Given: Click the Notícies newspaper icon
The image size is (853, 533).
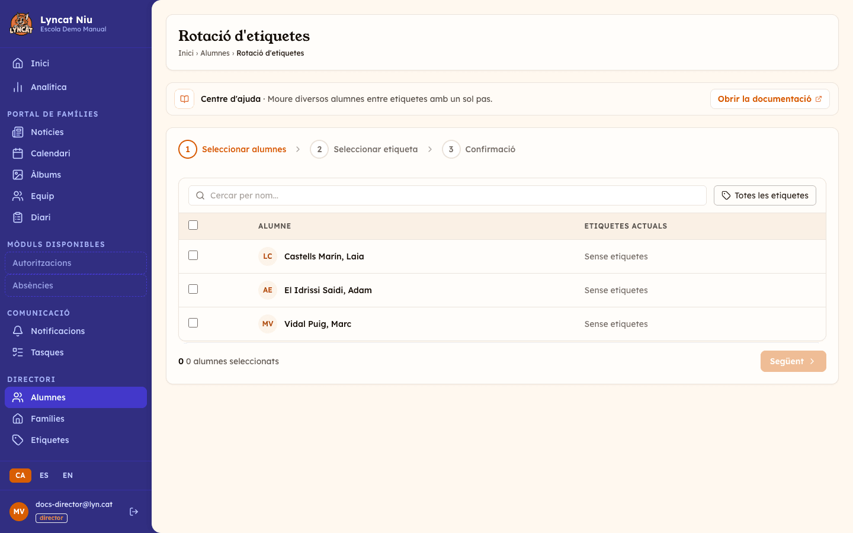Looking at the screenshot, I should pos(18,132).
